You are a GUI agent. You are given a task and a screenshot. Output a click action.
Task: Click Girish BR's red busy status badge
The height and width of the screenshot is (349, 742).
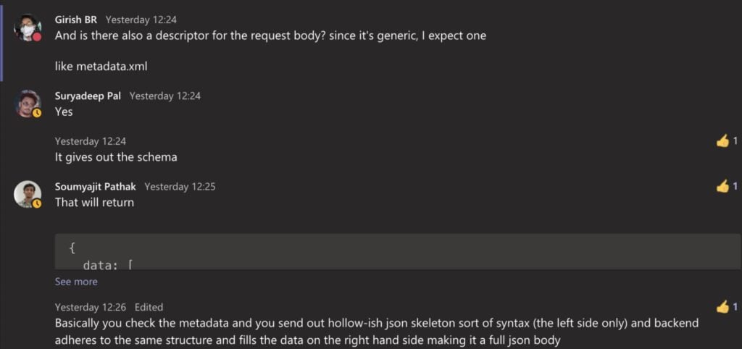36,38
